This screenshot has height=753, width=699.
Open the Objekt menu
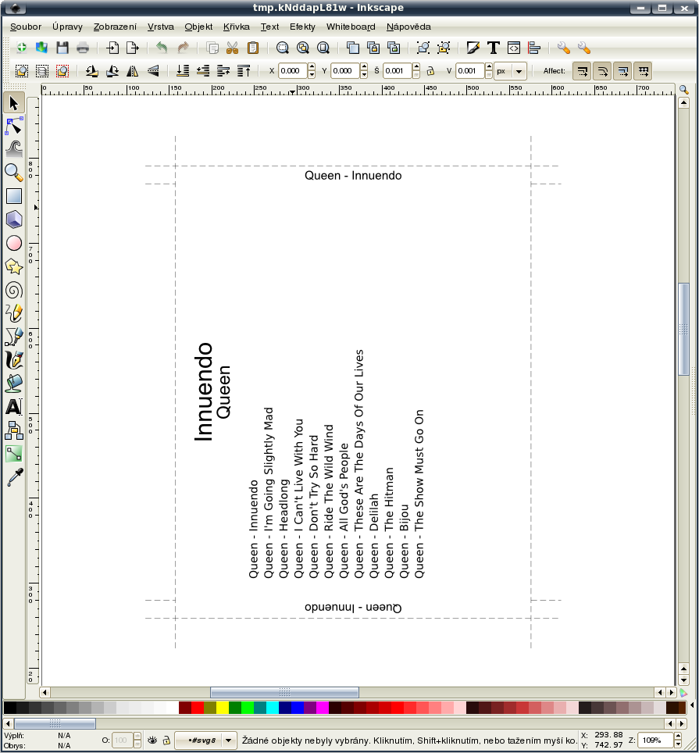click(x=198, y=27)
